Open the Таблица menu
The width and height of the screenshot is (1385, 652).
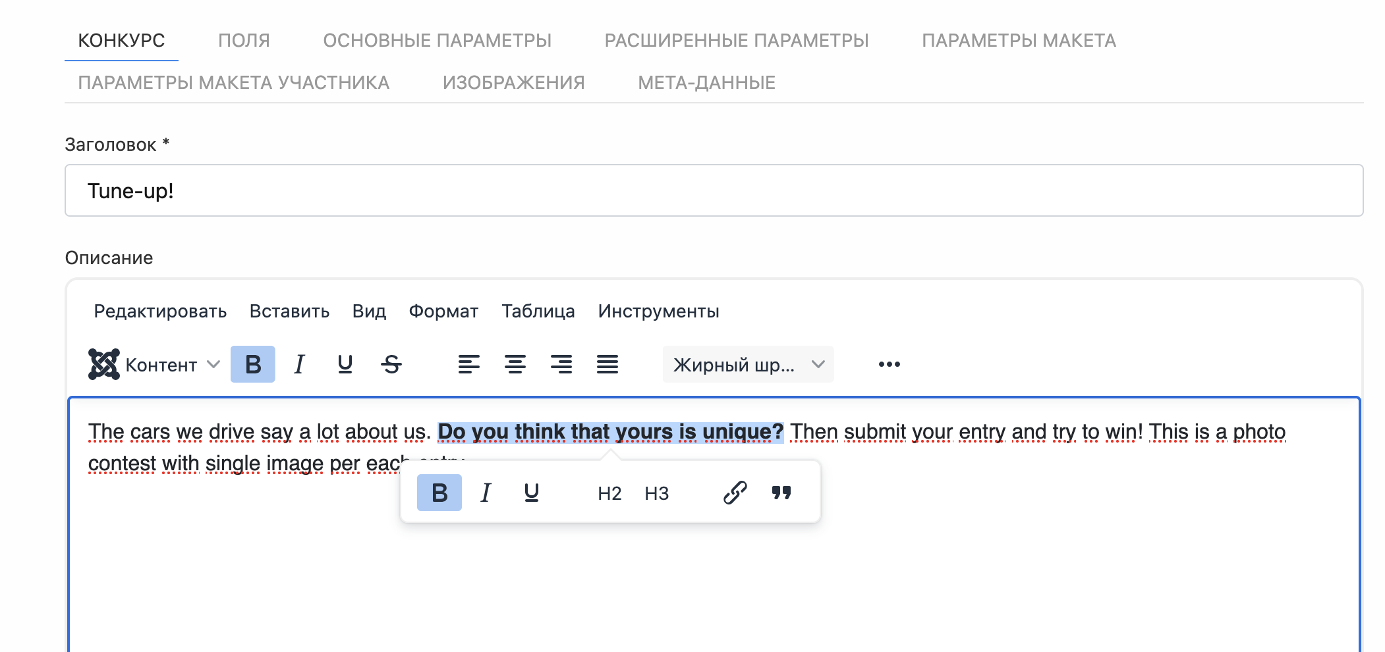[538, 311]
